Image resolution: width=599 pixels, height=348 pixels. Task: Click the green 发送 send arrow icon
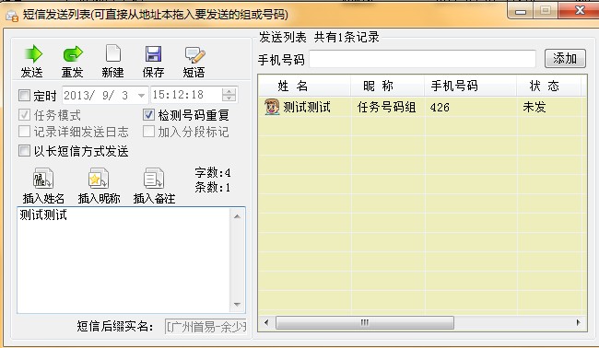(x=32, y=54)
